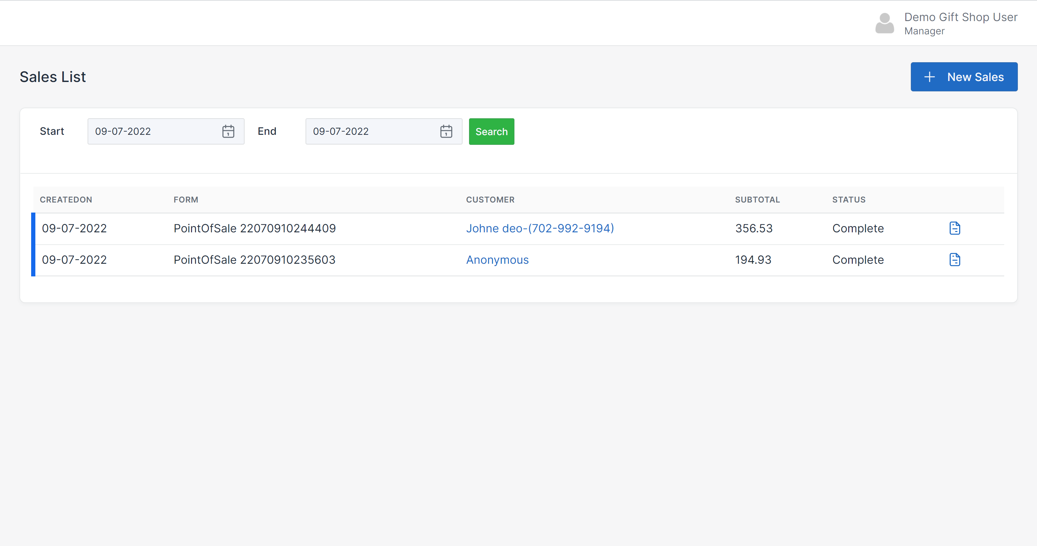
Task: Open calendar picker for Start date
Action: point(228,132)
